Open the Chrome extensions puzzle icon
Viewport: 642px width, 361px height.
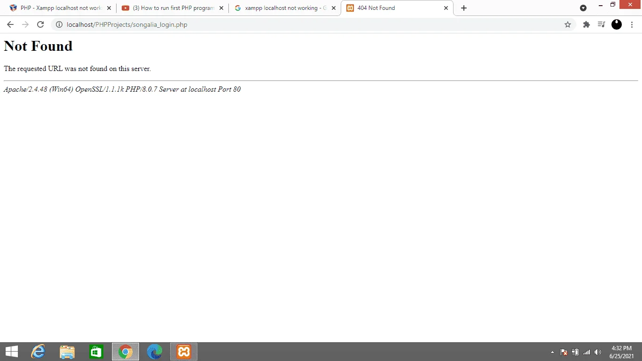(587, 24)
